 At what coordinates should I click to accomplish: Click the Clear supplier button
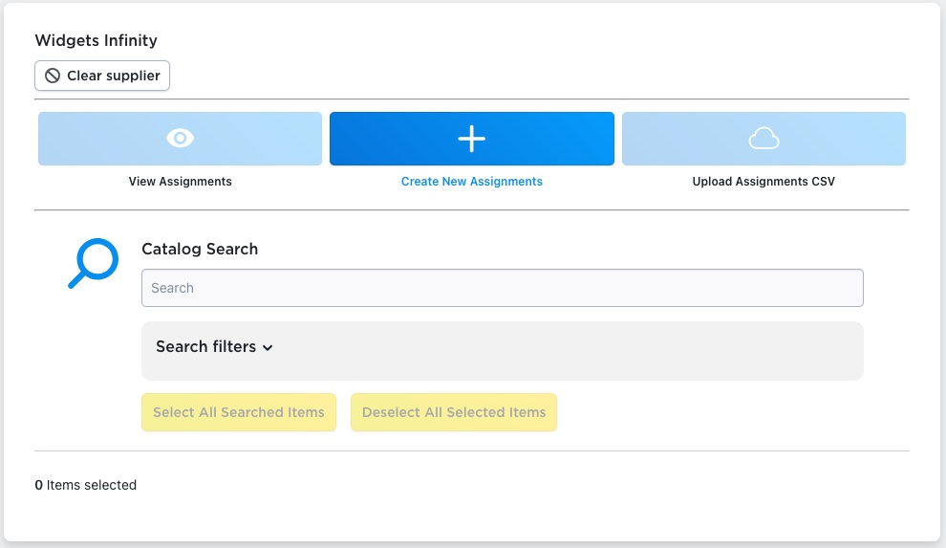pos(102,76)
